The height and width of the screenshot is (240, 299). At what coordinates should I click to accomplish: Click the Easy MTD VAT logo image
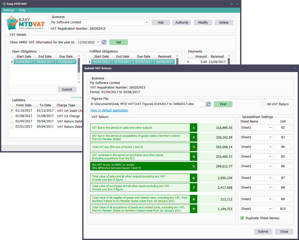pyautogui.click(x=25, y=23)
